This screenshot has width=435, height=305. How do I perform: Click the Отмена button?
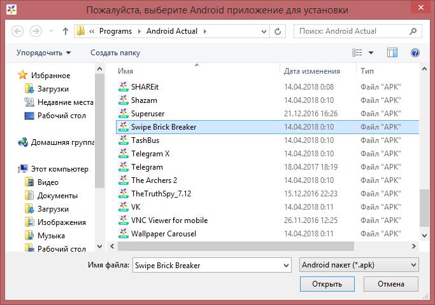(390, 284)
